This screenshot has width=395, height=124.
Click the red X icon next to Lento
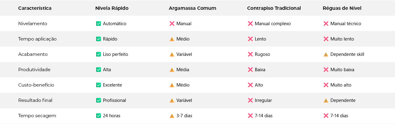click(250, 39)
